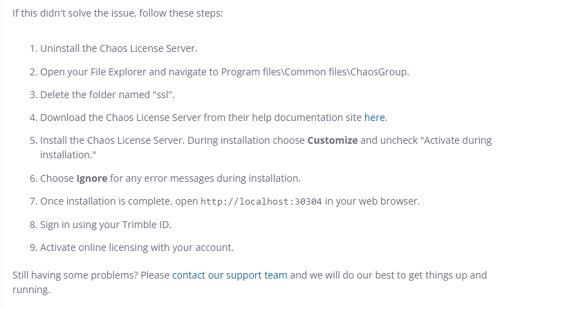Click the http://localhost:30304 address text
Viewport: 587px width, 309px height.
[x=261, y=202]
